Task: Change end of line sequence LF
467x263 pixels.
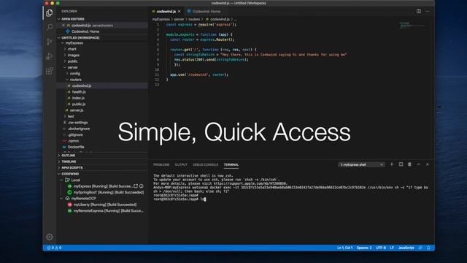Action: click(x=392, y=248)
